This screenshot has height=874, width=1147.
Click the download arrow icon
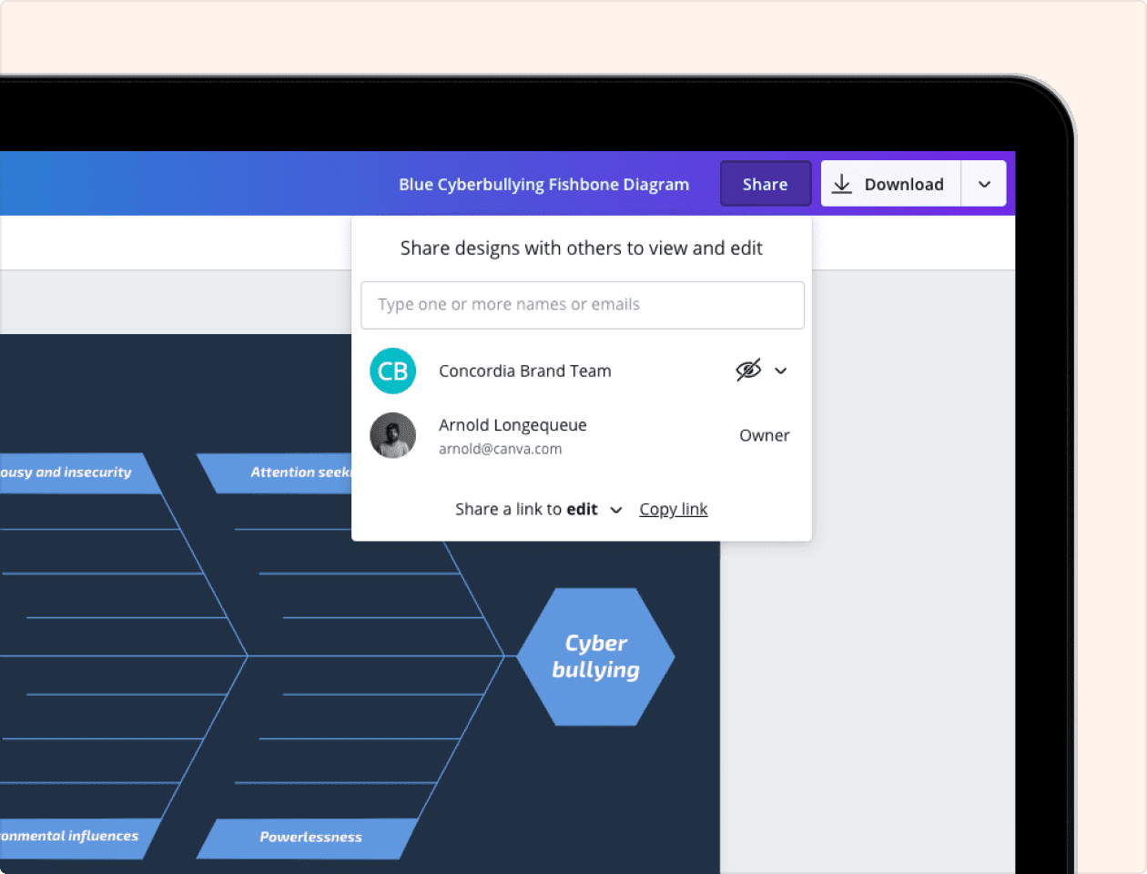point(842,184)
